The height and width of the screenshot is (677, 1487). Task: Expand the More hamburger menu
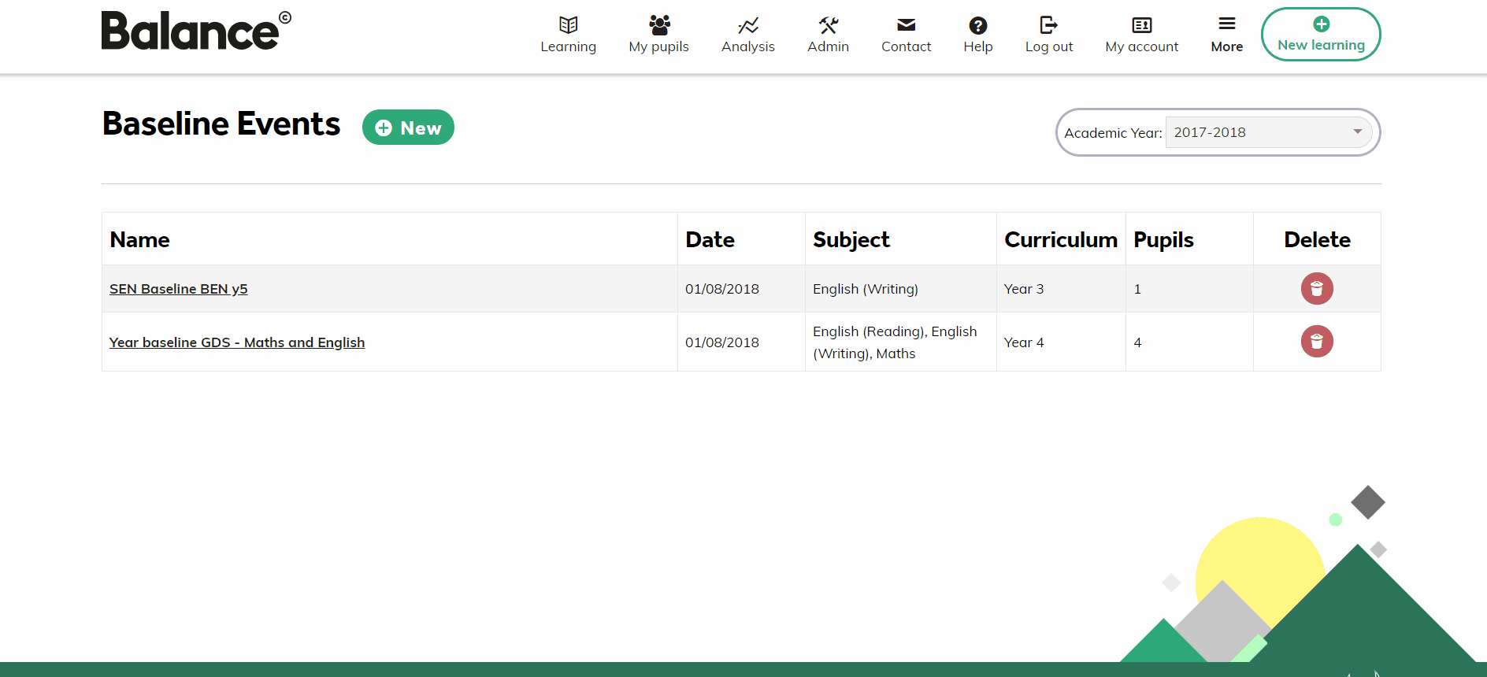point(1226,24)
